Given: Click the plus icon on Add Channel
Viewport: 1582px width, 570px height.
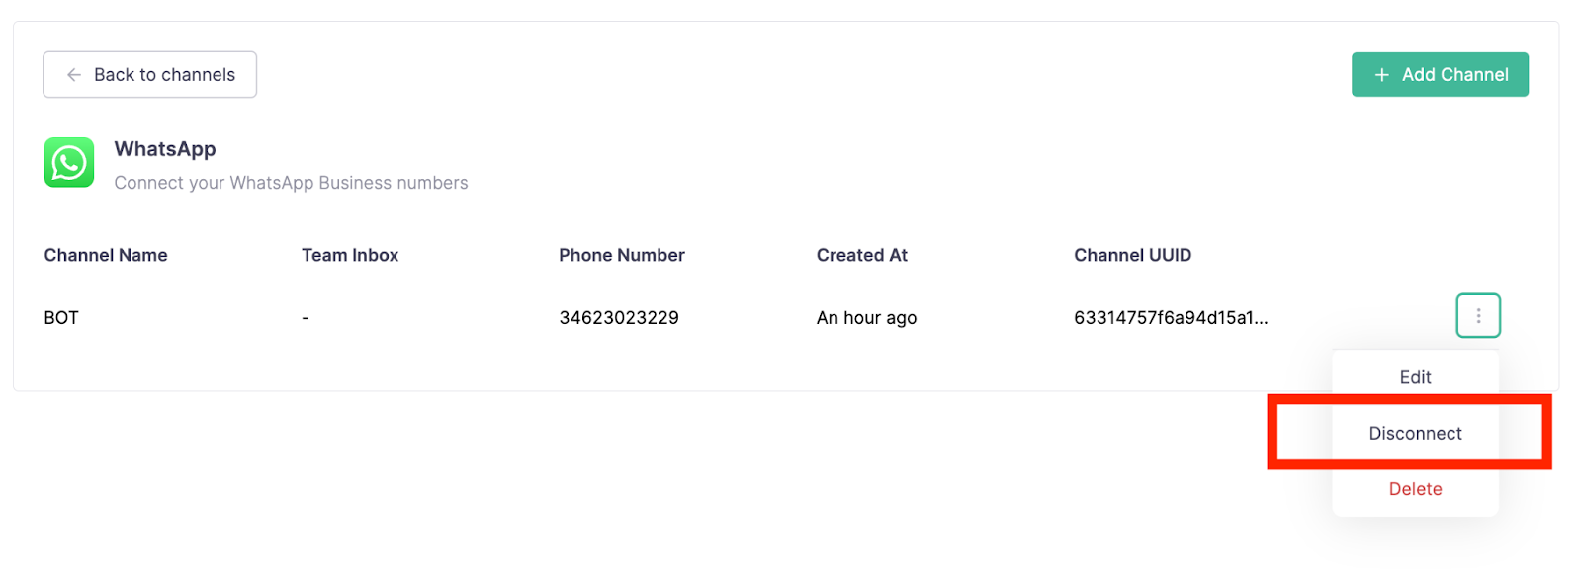Looking at the screenshot, I should [x=1382, y=75].
